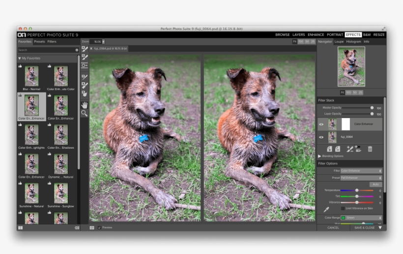Click the thumbs-up on Dynamic Natural preset
Viewport: 403px width, 254px height.
coord(49,154)
